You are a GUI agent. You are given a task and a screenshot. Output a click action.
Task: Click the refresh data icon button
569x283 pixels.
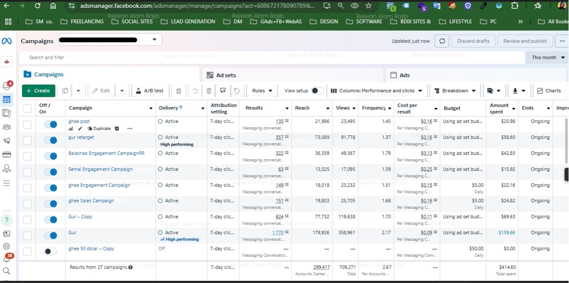point(442,41)
